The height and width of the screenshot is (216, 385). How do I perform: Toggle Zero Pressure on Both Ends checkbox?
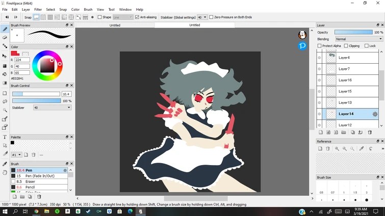(x=211, y=17)
